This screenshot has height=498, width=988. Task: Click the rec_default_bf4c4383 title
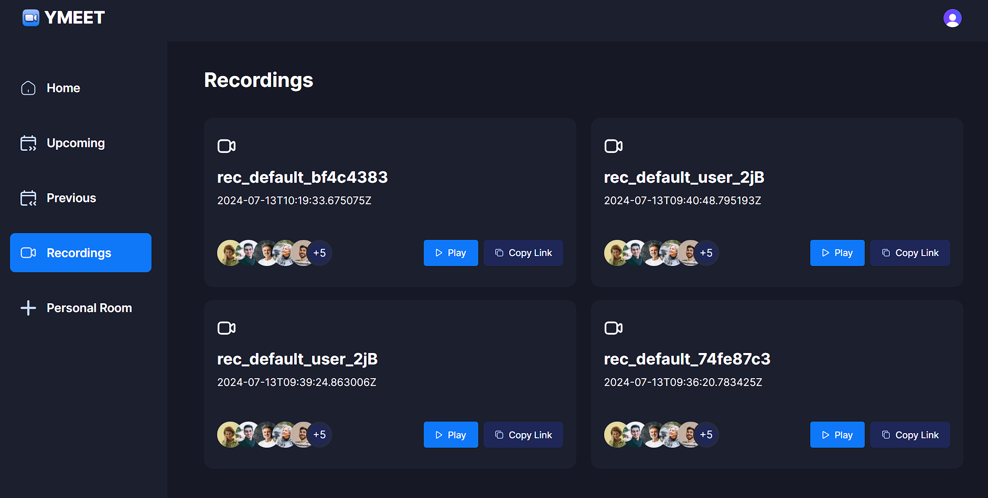303,178
